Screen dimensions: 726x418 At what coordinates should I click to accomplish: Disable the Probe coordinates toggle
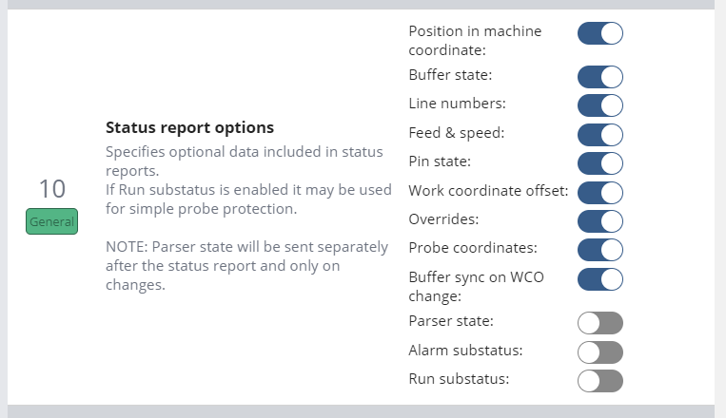[x=599, y=249]
